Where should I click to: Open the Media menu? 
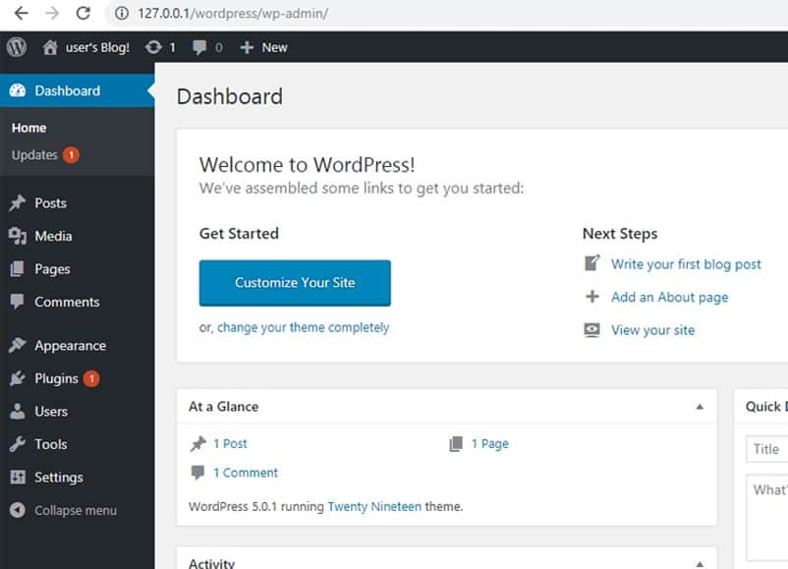(53, 236)
